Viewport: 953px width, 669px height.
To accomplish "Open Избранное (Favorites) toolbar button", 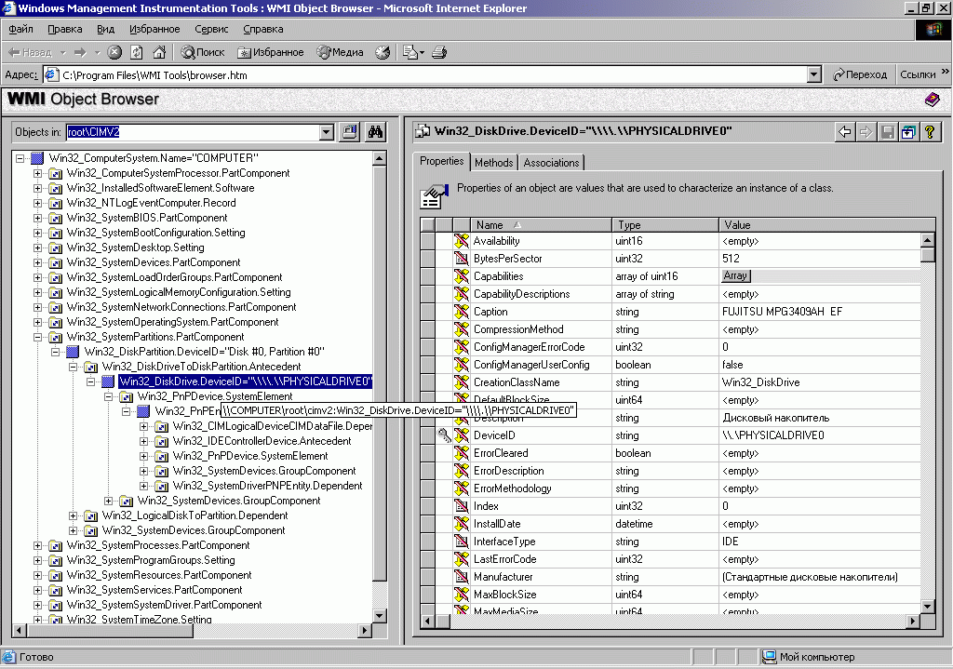I will (x=271, y=52).
